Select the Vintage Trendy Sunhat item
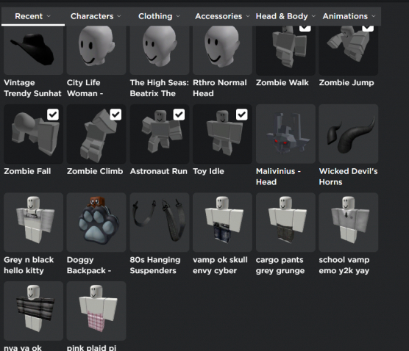The height and width of the screenshot is (351, 409). pyautogui.click(x=33, y=50)
